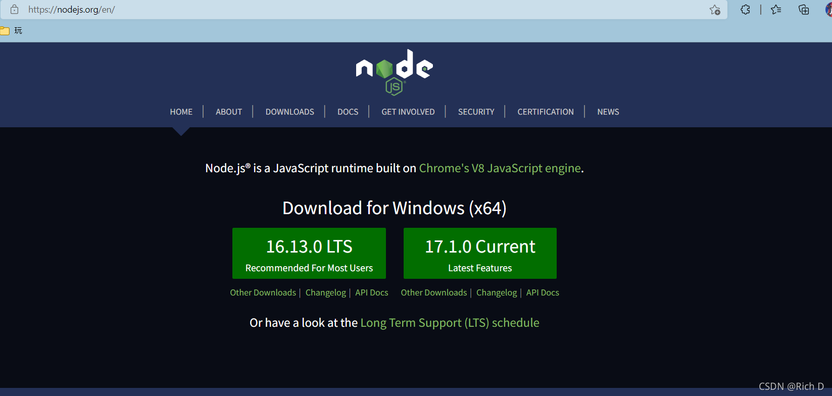Open API Docs under the LTS button

click(372, 292)
